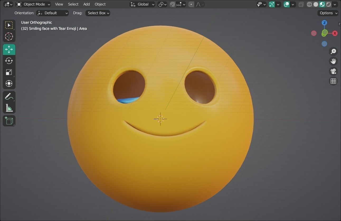Activate the Move tool

point(9,49)
